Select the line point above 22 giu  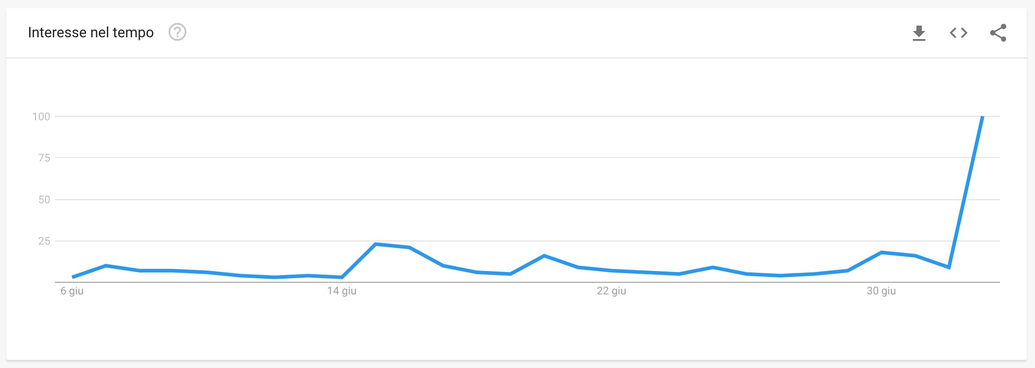pyautogui.click(x=611, y=271)
